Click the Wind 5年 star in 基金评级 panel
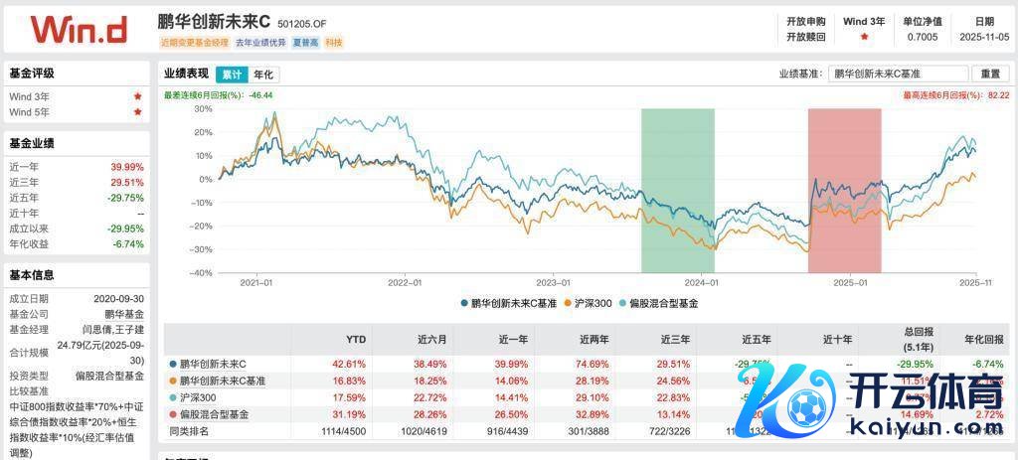Viewport: 1018px width, 460px height. tap(137, 112)
